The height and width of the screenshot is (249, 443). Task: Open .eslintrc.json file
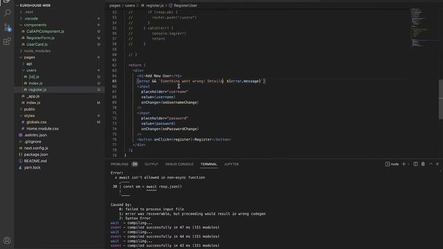tap(35, 136)
